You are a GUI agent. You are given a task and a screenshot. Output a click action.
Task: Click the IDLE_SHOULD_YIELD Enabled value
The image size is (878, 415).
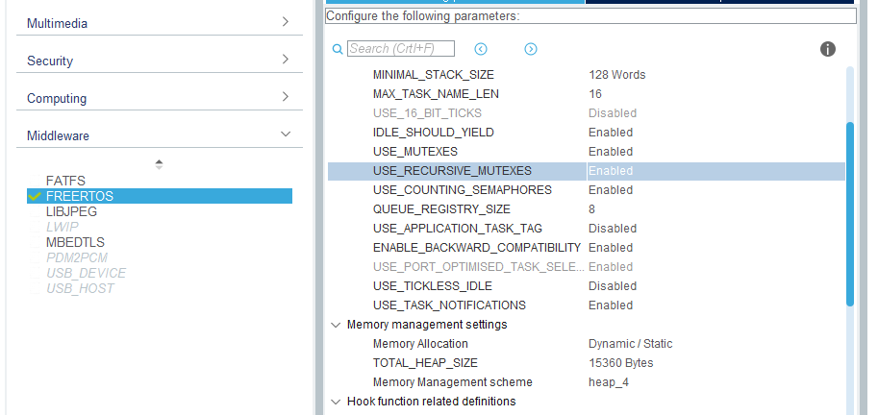611,133
